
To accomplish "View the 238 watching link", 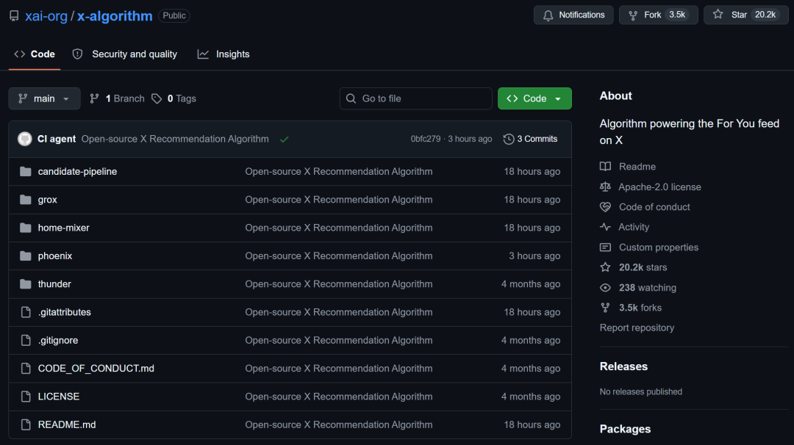I will pos(647,287).
